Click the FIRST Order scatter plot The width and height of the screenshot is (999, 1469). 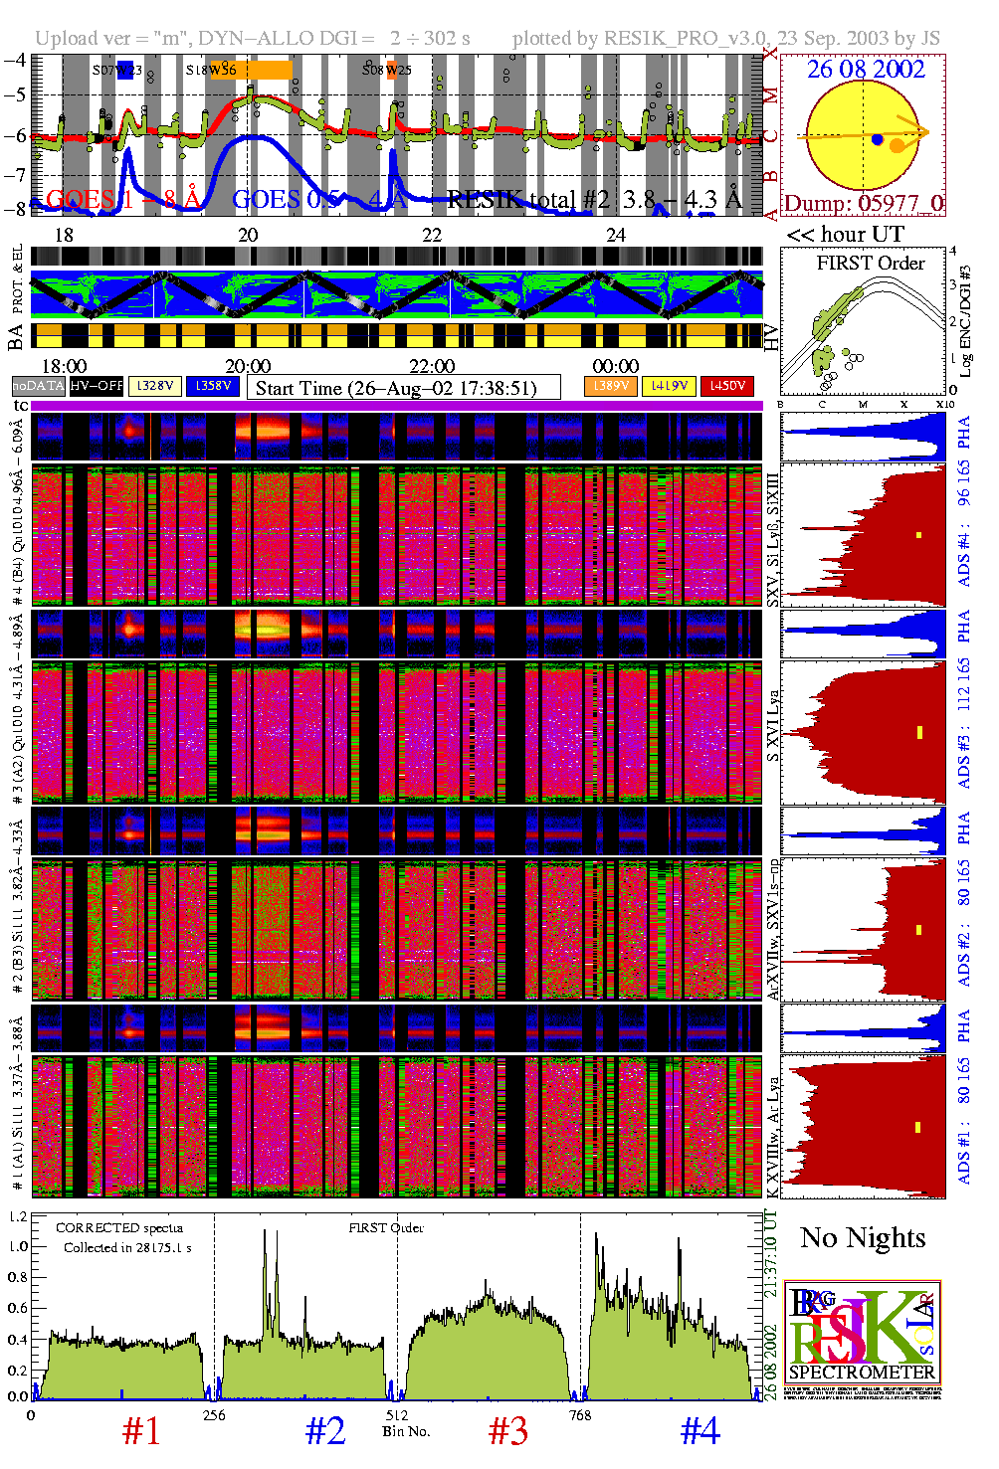(862, 323)
